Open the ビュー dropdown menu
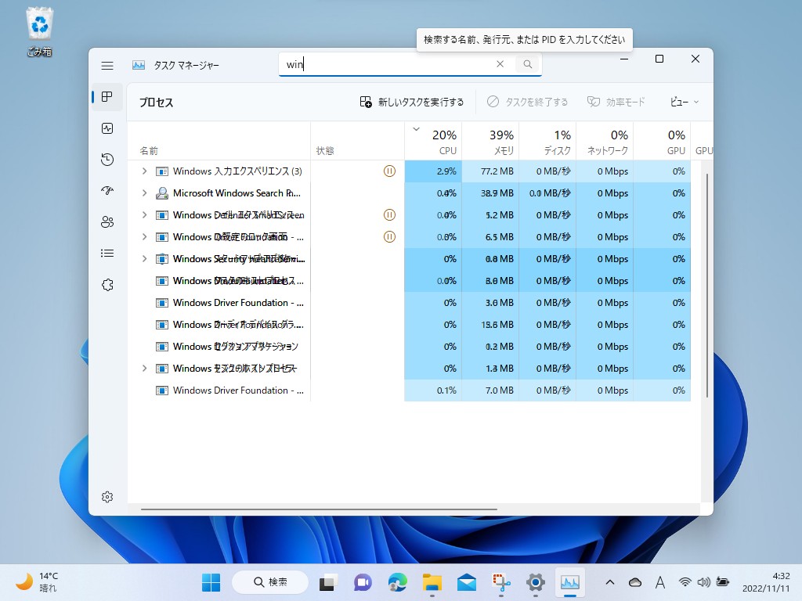Viewport: 802px width, 601px height. point(684,103)
